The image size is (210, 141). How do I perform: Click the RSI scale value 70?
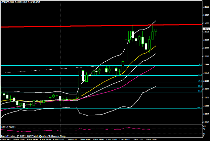204,129
